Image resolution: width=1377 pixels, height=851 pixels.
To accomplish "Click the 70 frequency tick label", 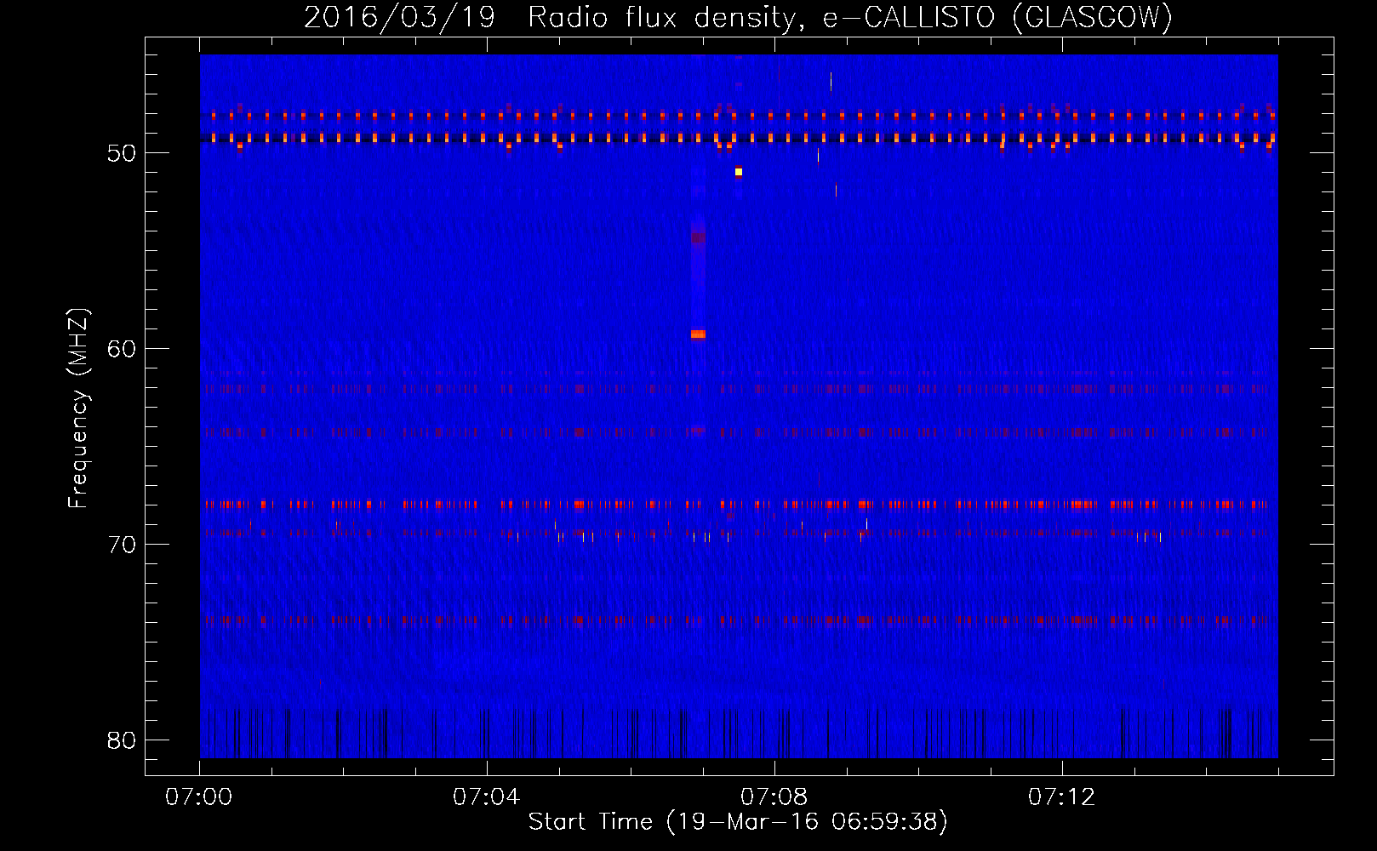I will click(121, 545).
